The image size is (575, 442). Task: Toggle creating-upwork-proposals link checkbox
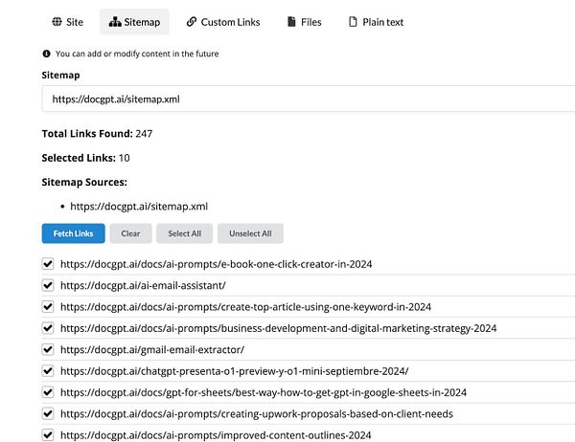48,414
